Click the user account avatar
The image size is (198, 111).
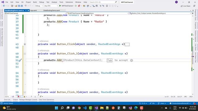(x=176, y=2)
